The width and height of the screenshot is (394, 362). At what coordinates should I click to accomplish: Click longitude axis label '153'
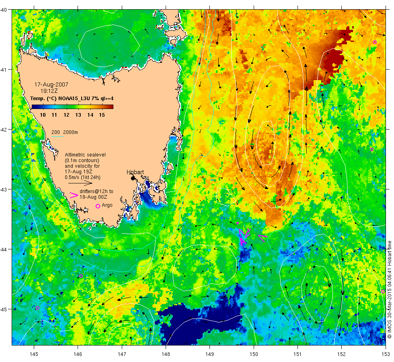pyautogui.click(x=386, y=354)
